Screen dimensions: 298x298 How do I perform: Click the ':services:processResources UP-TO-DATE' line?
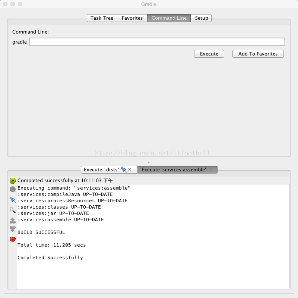(x=73, y=201)
